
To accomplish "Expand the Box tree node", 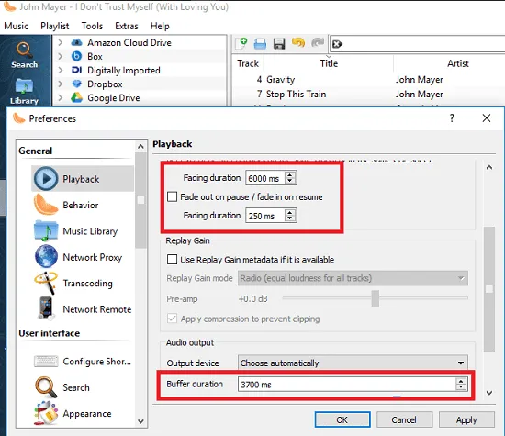I will (61, 56).
